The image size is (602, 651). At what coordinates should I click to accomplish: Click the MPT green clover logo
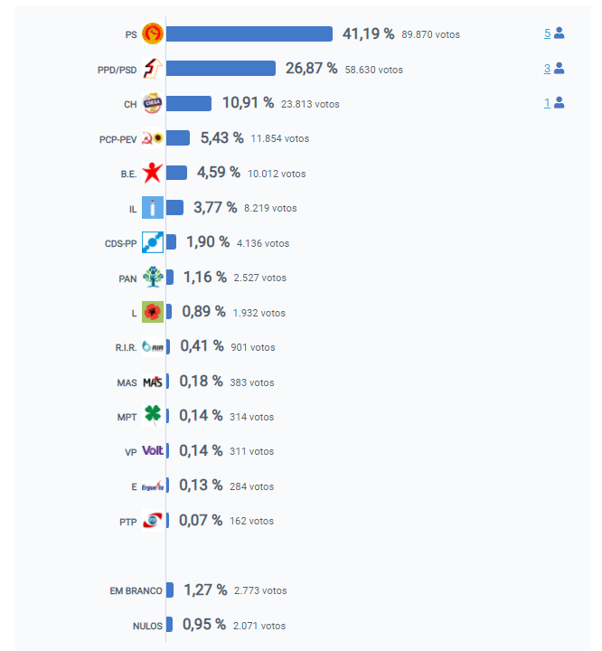tap(153, 416)
